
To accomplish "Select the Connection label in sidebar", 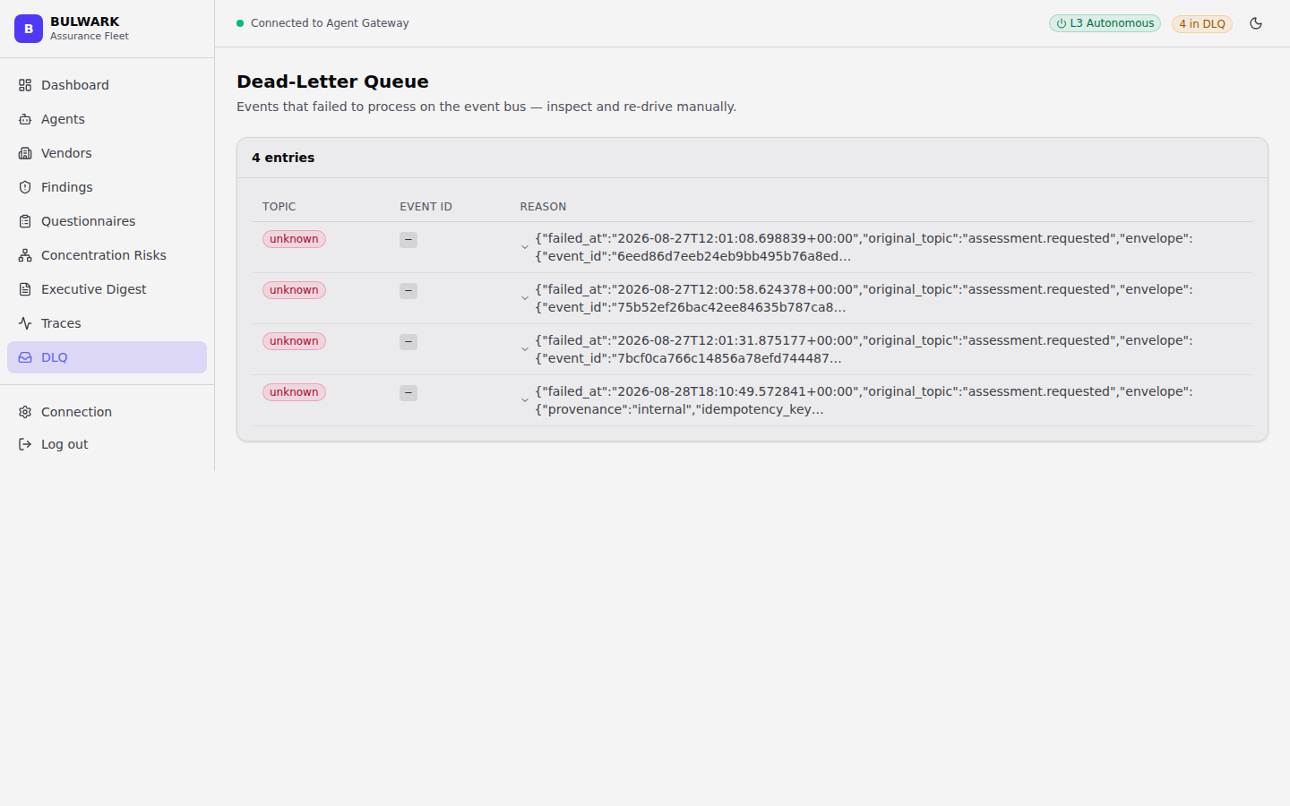I will click(x=76, y=412).
